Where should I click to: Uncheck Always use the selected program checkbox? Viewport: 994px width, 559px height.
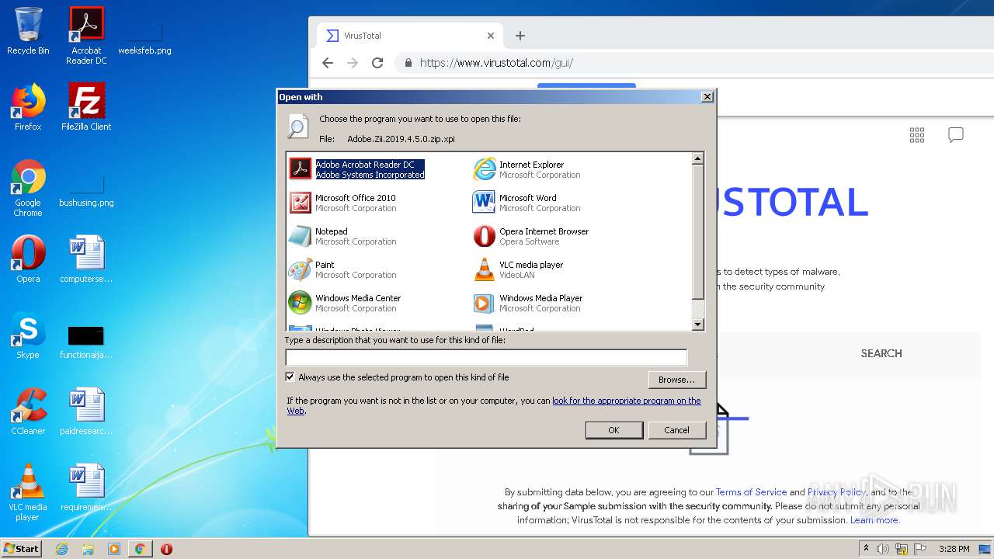(x=290, y=377)
